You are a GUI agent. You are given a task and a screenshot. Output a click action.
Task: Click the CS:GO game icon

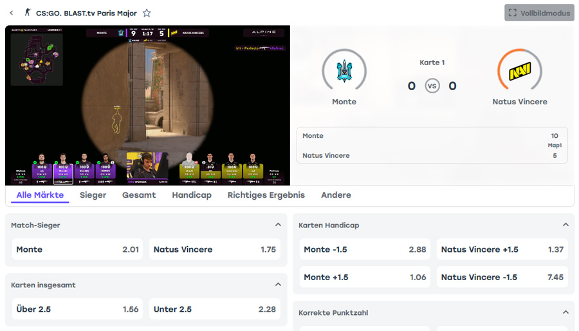pos(27,13)
